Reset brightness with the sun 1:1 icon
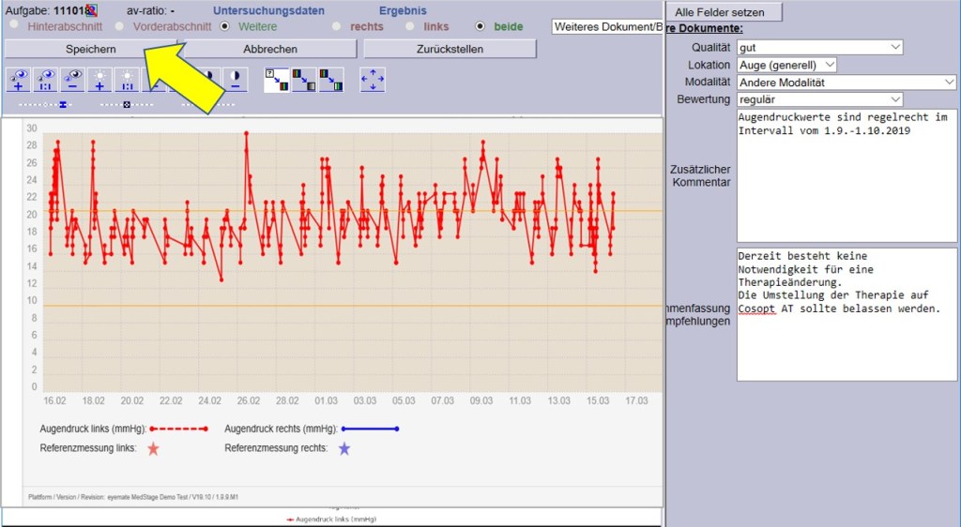 (x=126, y=80)
